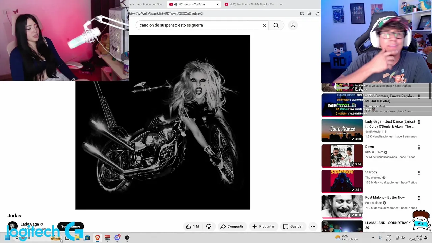Open options for Lady Gaga Just Dance video

coord(419,122)
